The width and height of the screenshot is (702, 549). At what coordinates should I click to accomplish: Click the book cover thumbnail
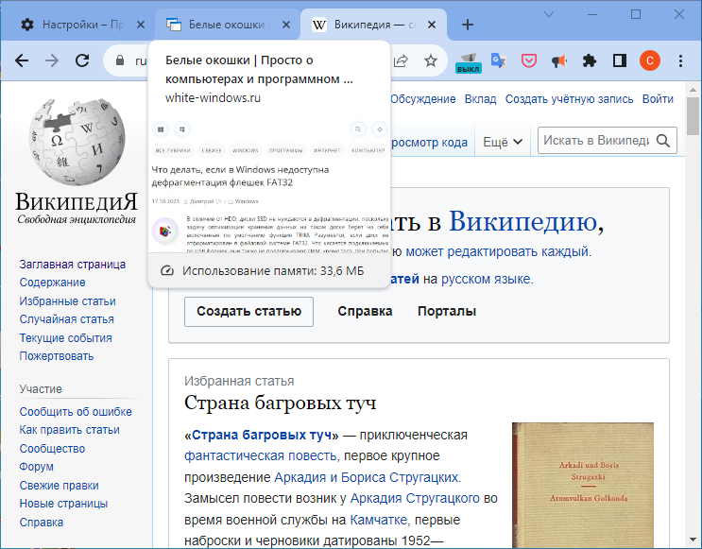tap(582, 486)
